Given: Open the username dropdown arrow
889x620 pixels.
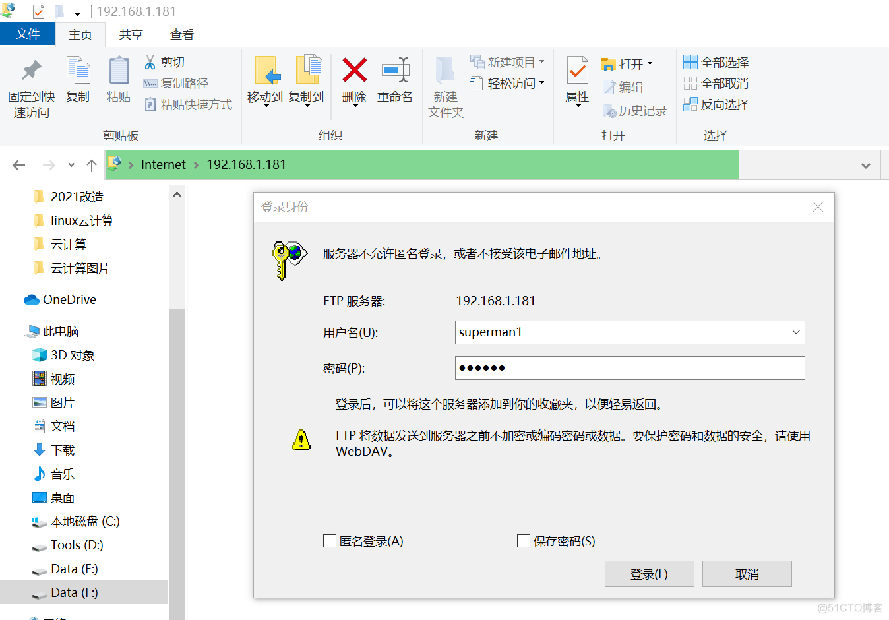Looking at the screenshot, I should (x=796, y=332).
